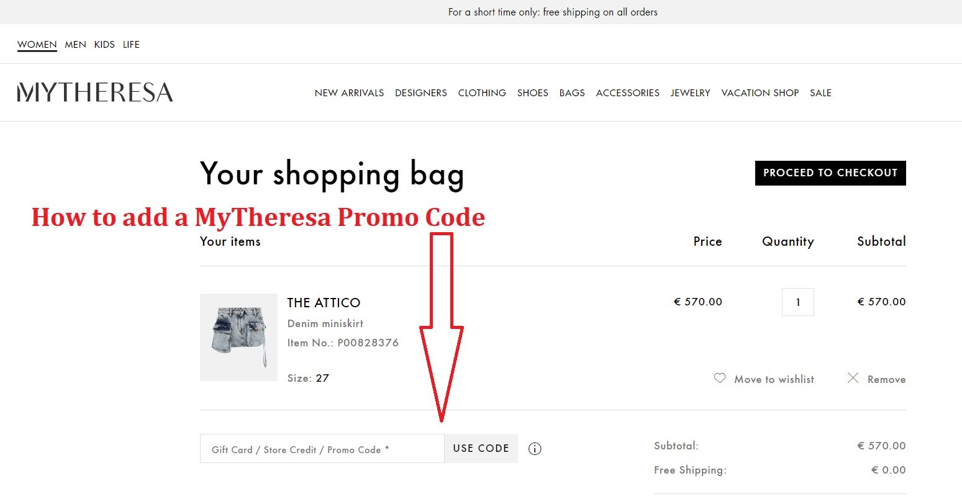Open the BAGS menu
The width and height of the screenshot is (962, 504).
click(x=571, y=92)
